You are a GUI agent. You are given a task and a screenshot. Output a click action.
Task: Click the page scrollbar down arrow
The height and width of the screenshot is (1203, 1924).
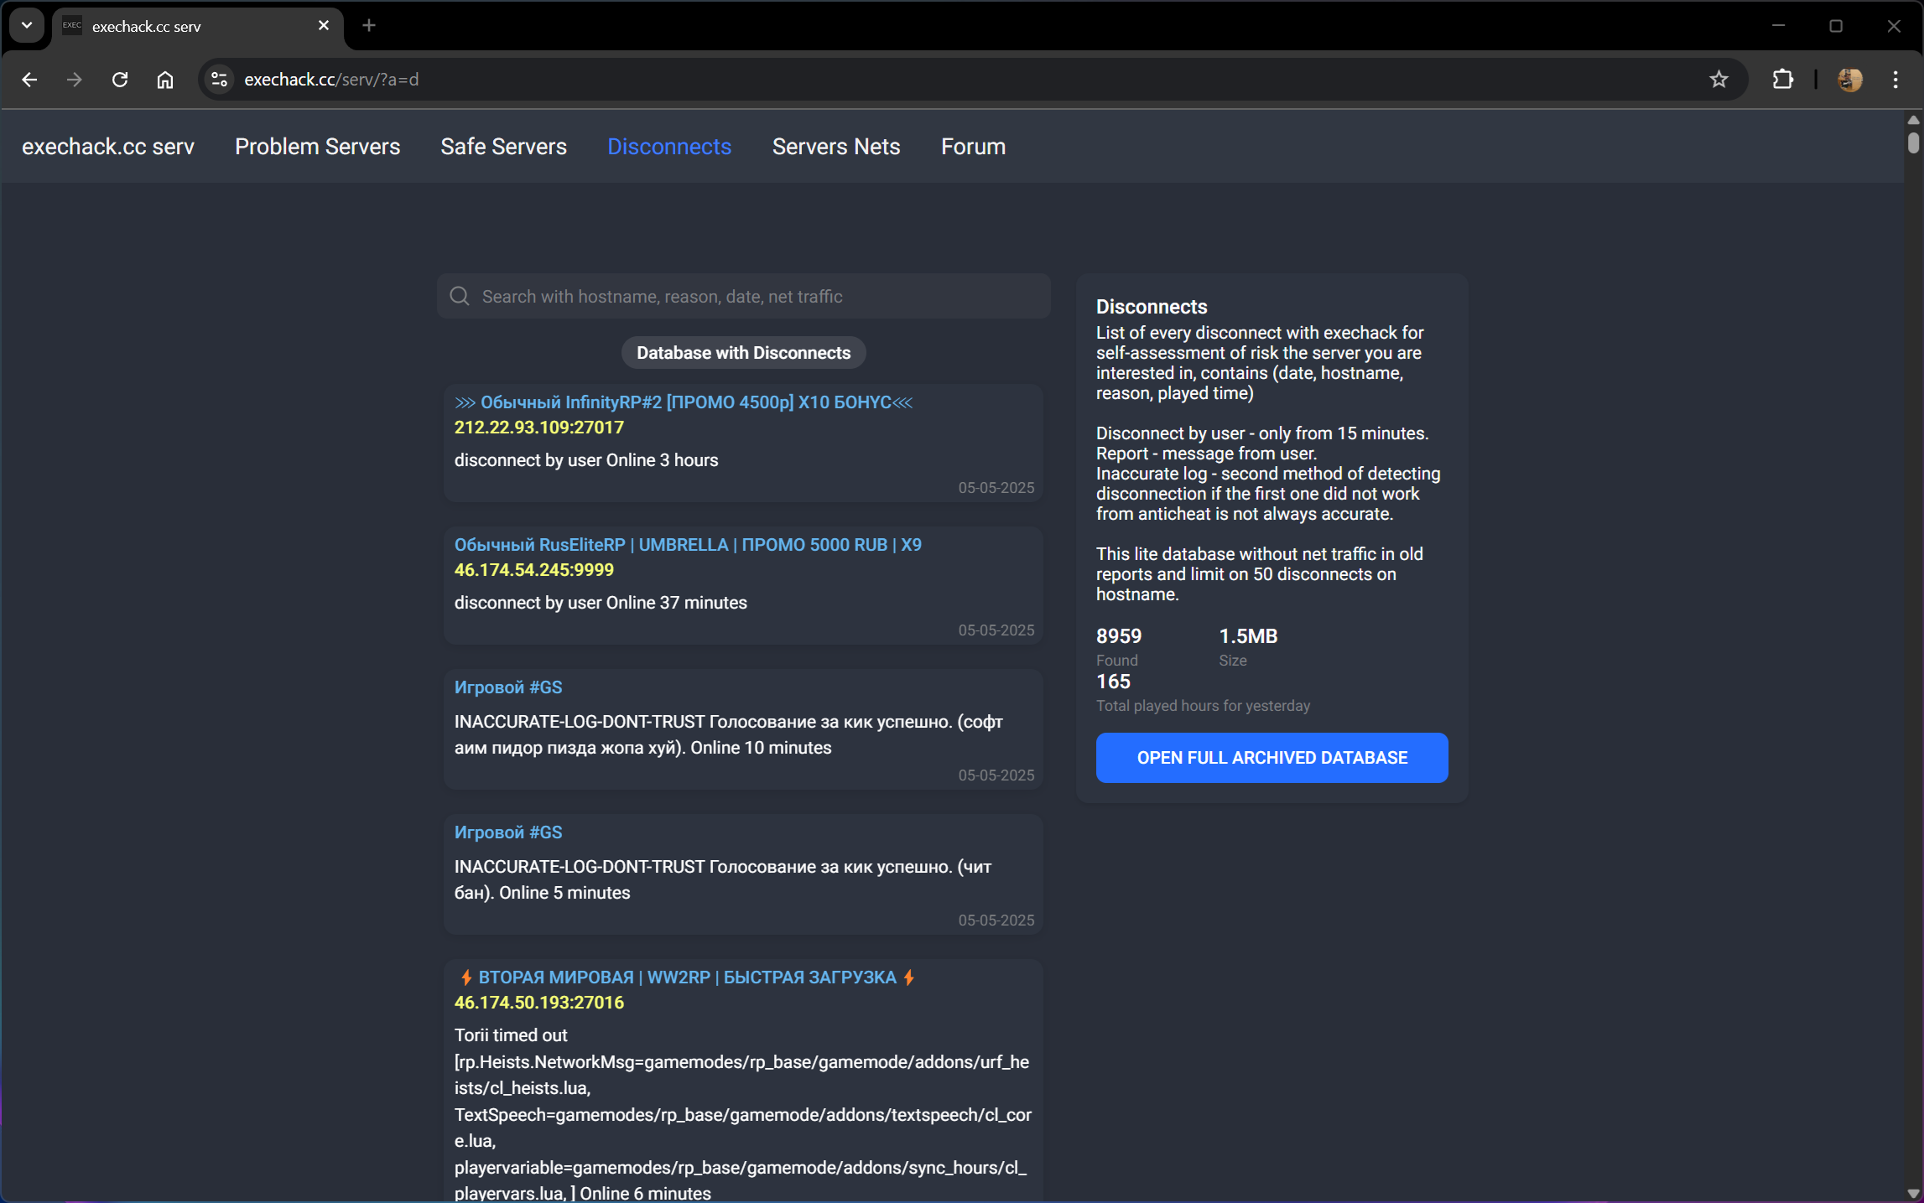[x=1913, y=1193]
